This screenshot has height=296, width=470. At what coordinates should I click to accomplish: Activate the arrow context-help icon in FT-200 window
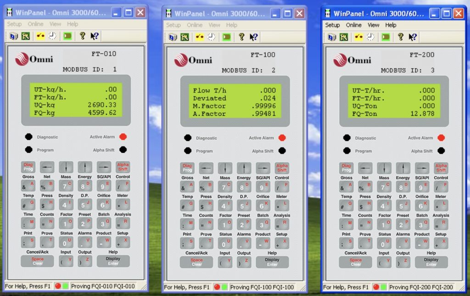[x=413, y=37]
